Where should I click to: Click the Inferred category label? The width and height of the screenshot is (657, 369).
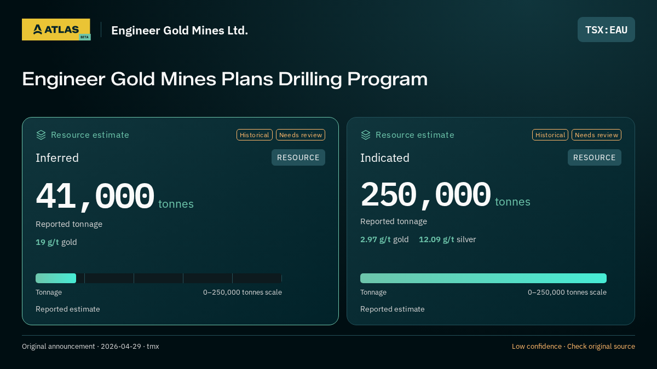57,158
